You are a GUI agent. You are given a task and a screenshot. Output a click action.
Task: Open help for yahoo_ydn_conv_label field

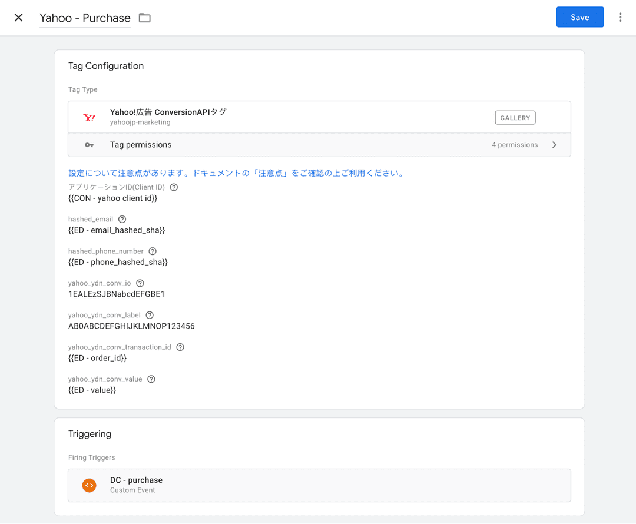click(x=149, y=314)
